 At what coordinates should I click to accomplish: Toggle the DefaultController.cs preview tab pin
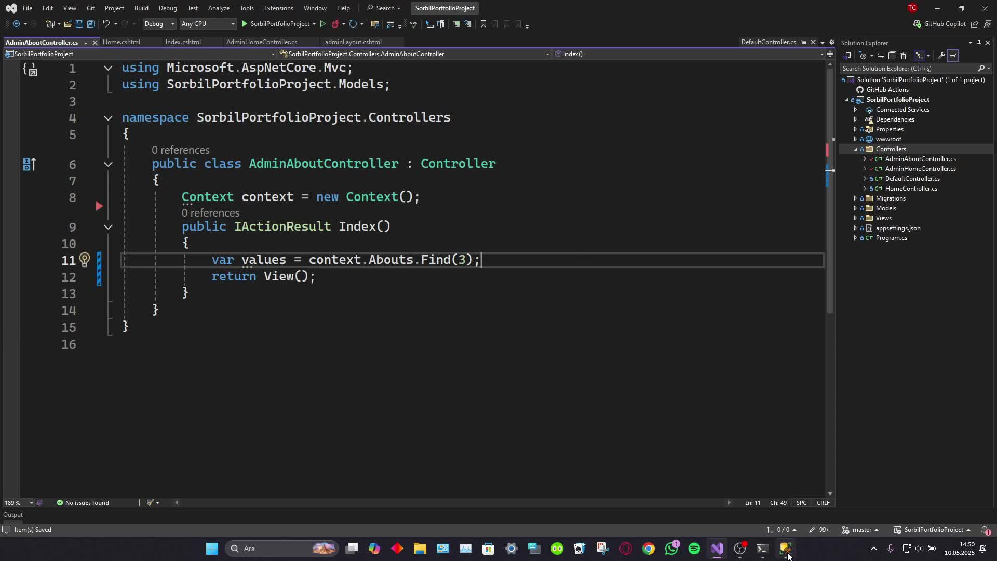click(803, 42)
